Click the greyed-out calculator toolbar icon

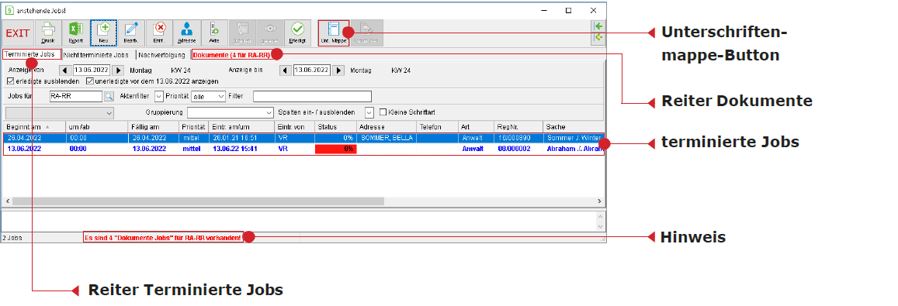[242, 33]
